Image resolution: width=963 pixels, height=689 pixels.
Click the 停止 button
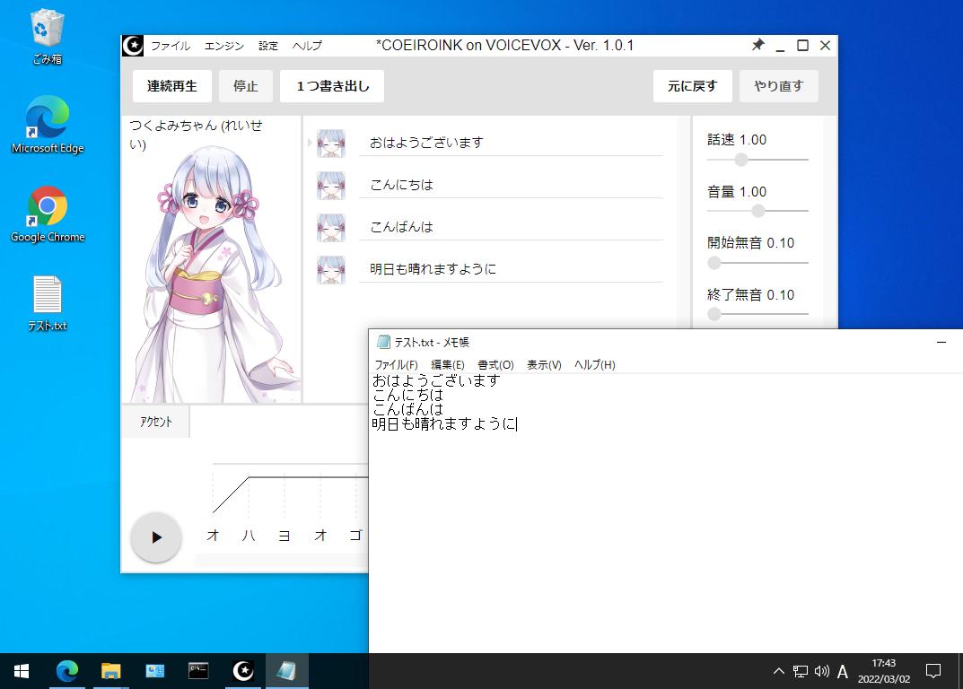pyautogui.click(x=246, y=86)
